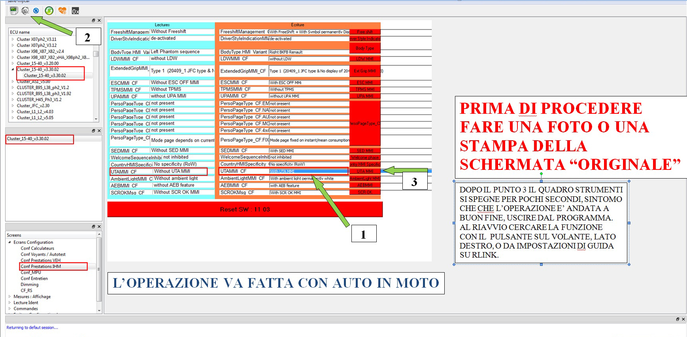687x337 pixels.
Task: Open SCROKMsg_CF With SCR OK MMI dropdown
Action: (309, 193)
